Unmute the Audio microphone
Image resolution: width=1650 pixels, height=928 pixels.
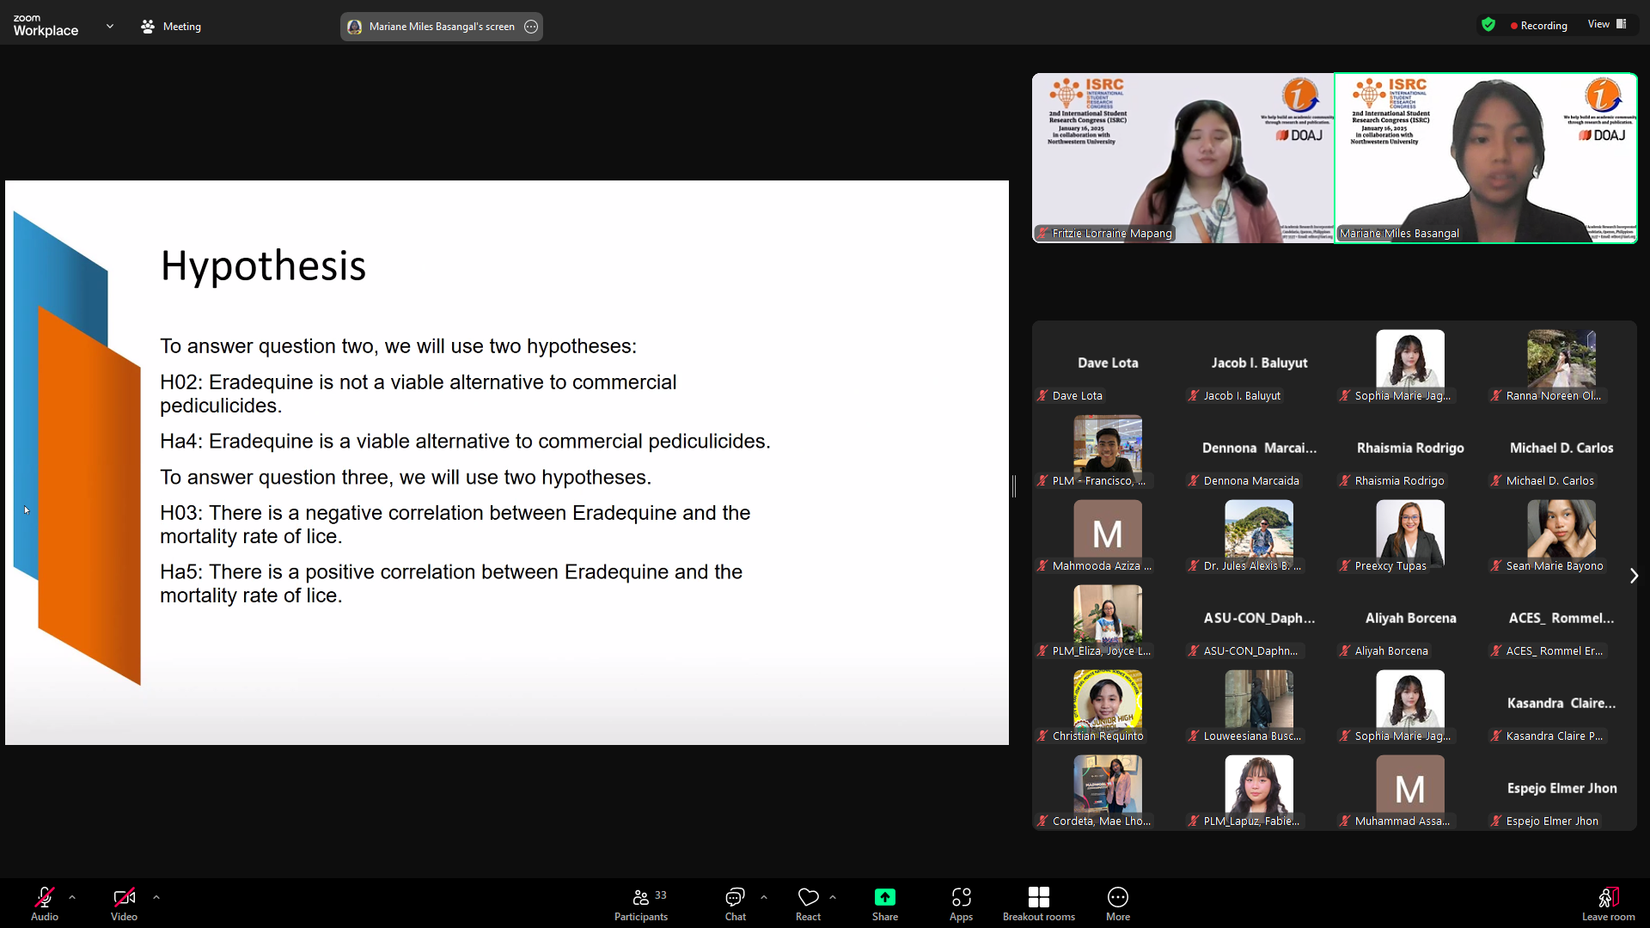click(45, 898)
